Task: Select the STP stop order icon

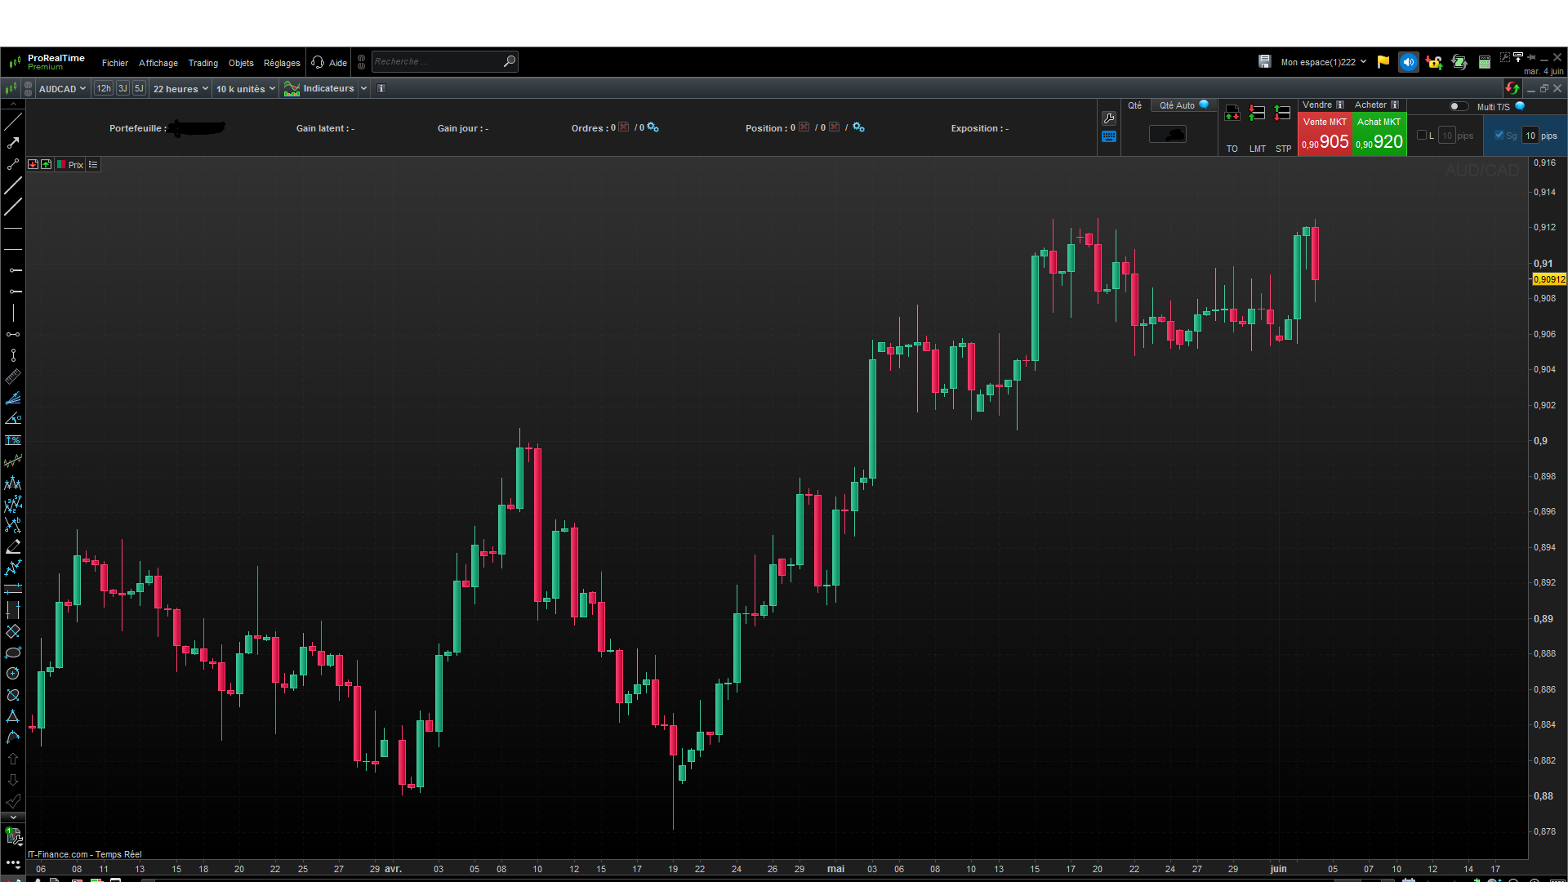Action: (1283, 114)
